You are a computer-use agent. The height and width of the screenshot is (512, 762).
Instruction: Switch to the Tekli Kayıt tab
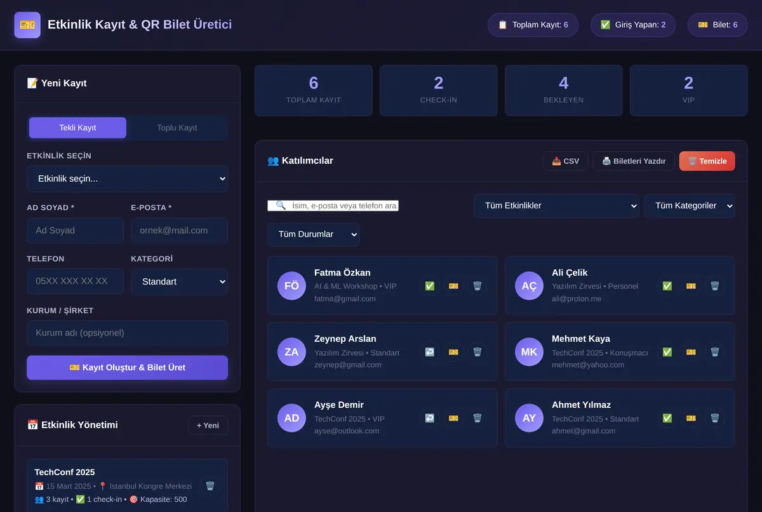77,128
